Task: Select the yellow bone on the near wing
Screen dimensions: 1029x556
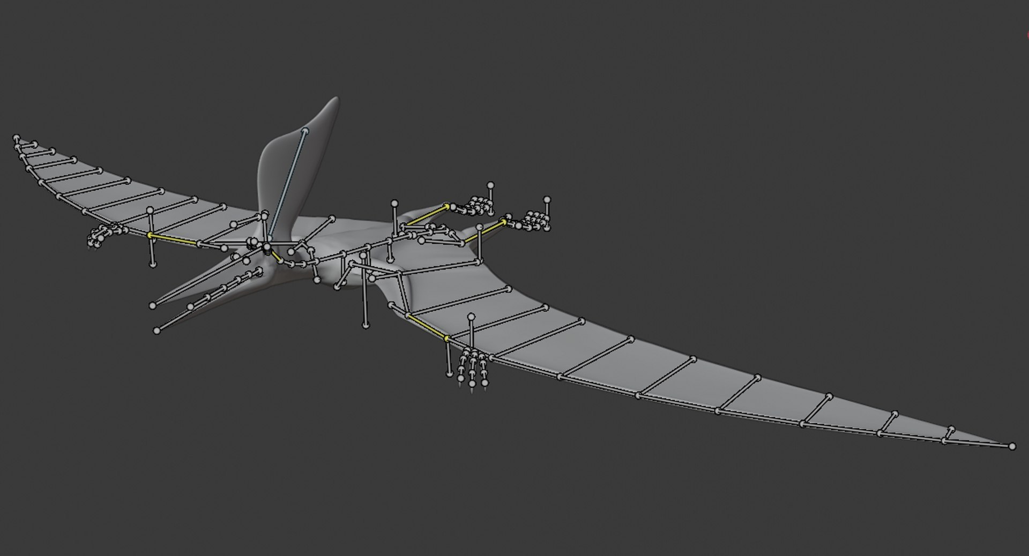Action: 427,327
